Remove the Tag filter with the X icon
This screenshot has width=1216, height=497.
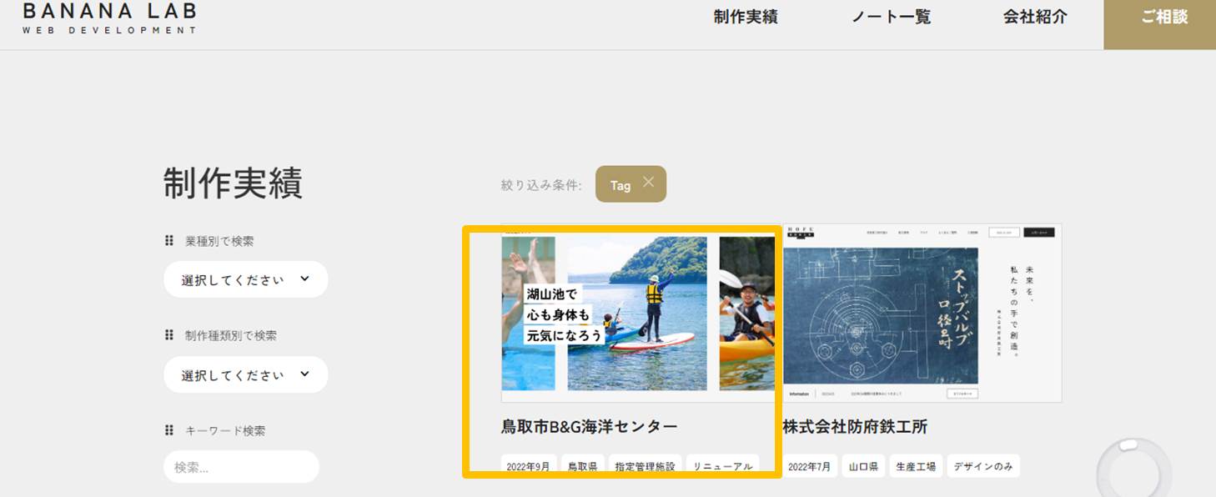[x=649, y=183]
